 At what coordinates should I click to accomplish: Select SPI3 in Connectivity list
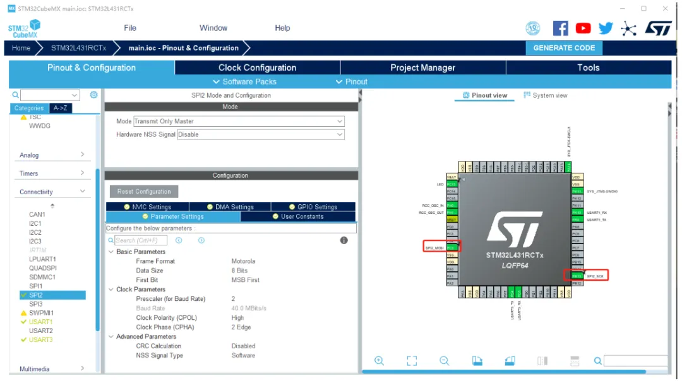[x=35, y=303]
